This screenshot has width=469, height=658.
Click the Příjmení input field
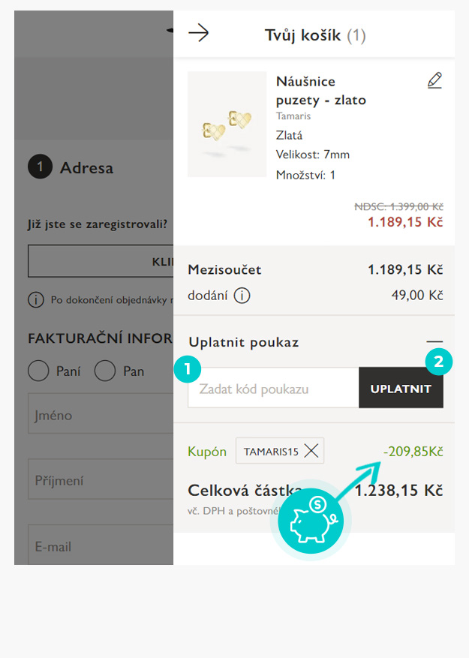coord(101,481)
